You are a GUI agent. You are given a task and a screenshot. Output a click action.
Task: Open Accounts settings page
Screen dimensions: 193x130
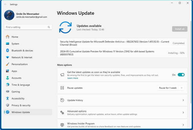pos(28,78)
